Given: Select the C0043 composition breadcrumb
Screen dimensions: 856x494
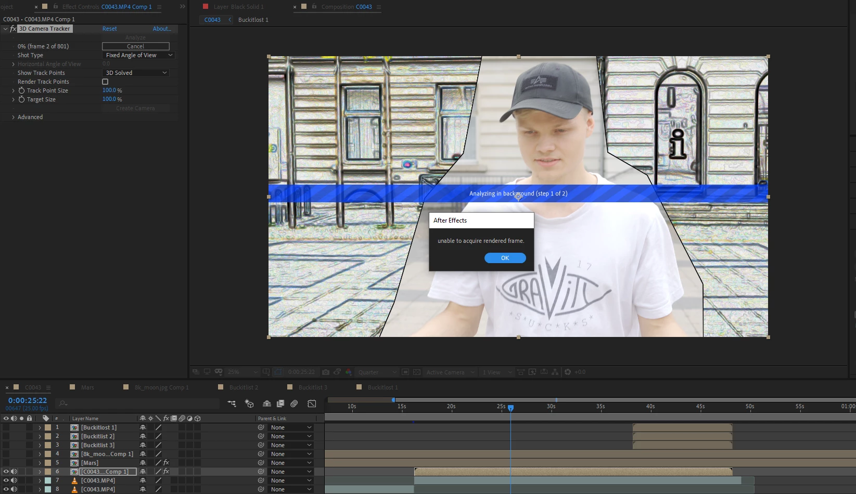Looking at the screenshot, I should pos(212,20).
